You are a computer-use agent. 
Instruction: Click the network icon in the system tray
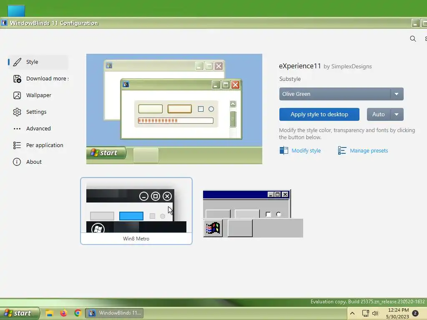coord(365,313)
